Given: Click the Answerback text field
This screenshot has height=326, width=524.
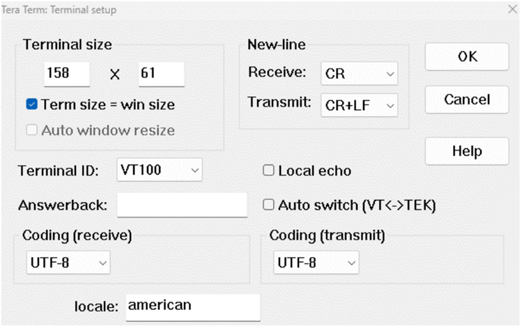Looking at the screenshot, I should (182, 205).
